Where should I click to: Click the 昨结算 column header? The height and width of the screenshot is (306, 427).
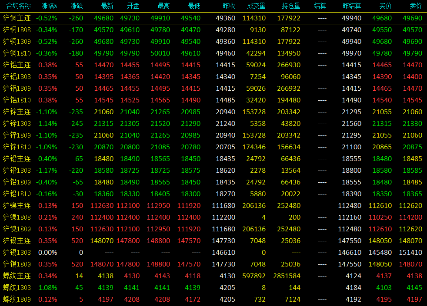click(x=352, y=6)
